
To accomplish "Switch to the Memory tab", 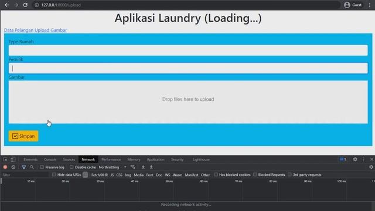I will coord(134,159).
